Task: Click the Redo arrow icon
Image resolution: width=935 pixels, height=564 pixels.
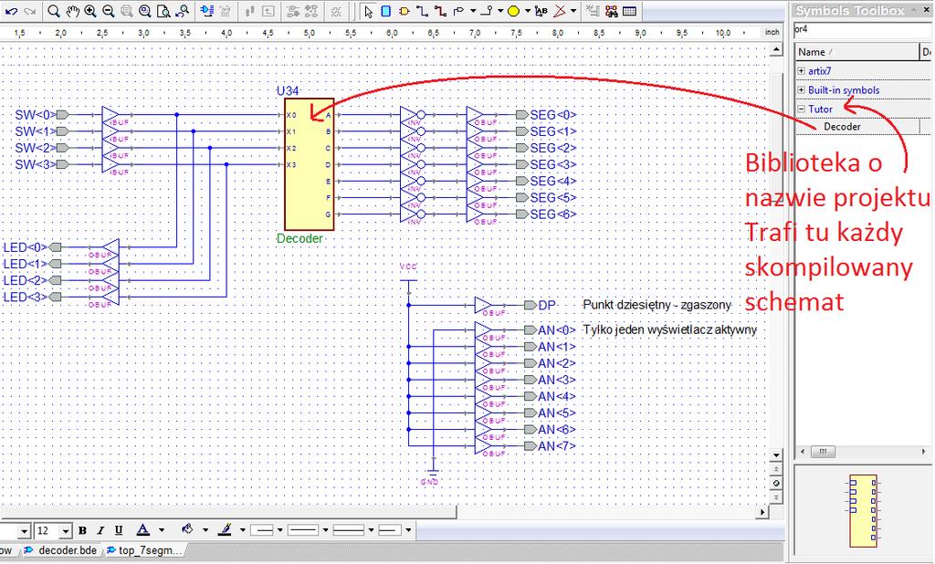Action: click(x=29, y=11)
